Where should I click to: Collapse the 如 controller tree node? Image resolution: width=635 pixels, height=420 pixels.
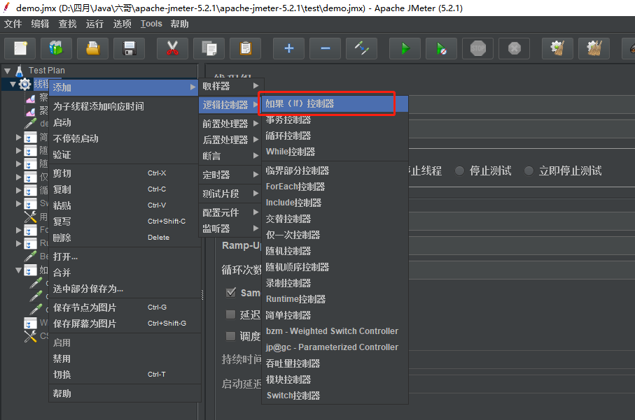click(18, 270)
